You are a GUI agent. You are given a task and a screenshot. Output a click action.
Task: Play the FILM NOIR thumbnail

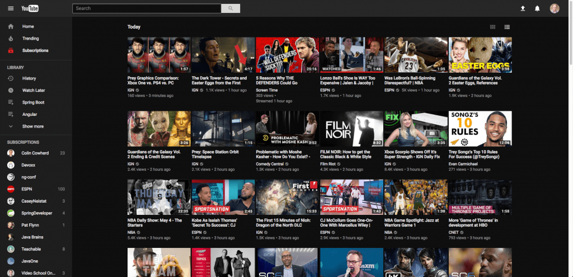point(351,129)
